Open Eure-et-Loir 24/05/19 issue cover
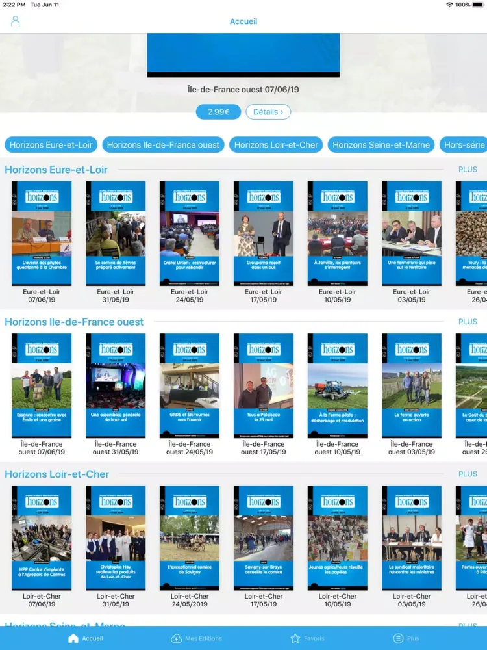Viewport: 487px width, 650px height. [x=190, y=233]
